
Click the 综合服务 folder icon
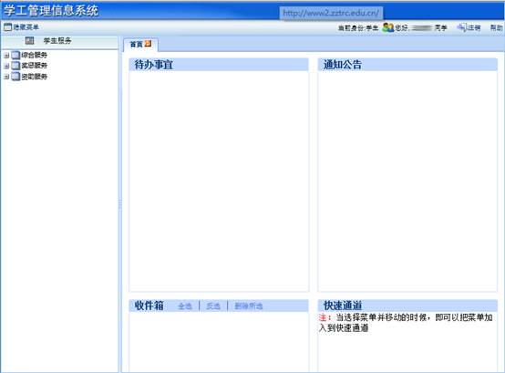click(15, 55)
